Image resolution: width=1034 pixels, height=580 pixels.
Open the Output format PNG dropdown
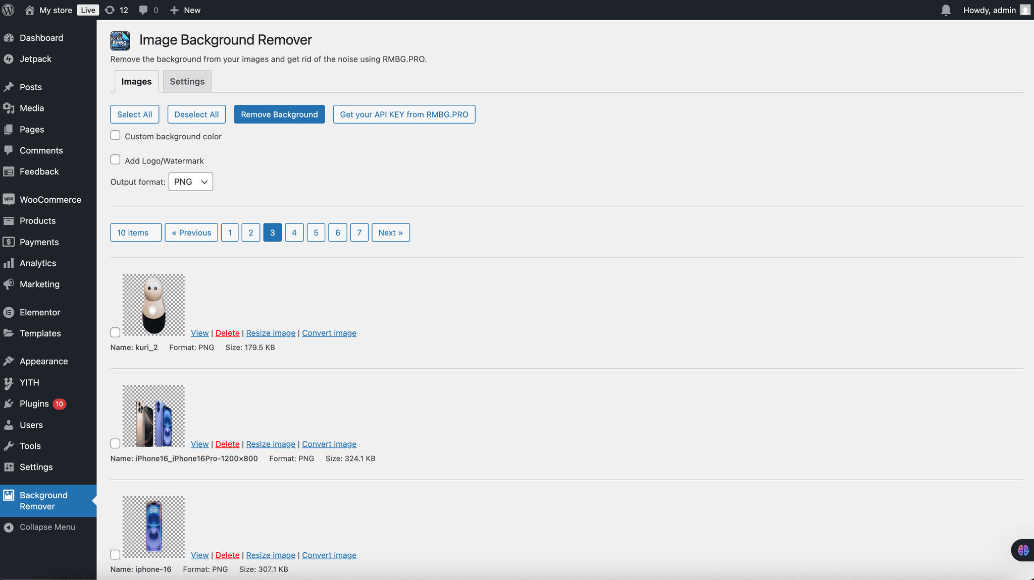point(190,182)
